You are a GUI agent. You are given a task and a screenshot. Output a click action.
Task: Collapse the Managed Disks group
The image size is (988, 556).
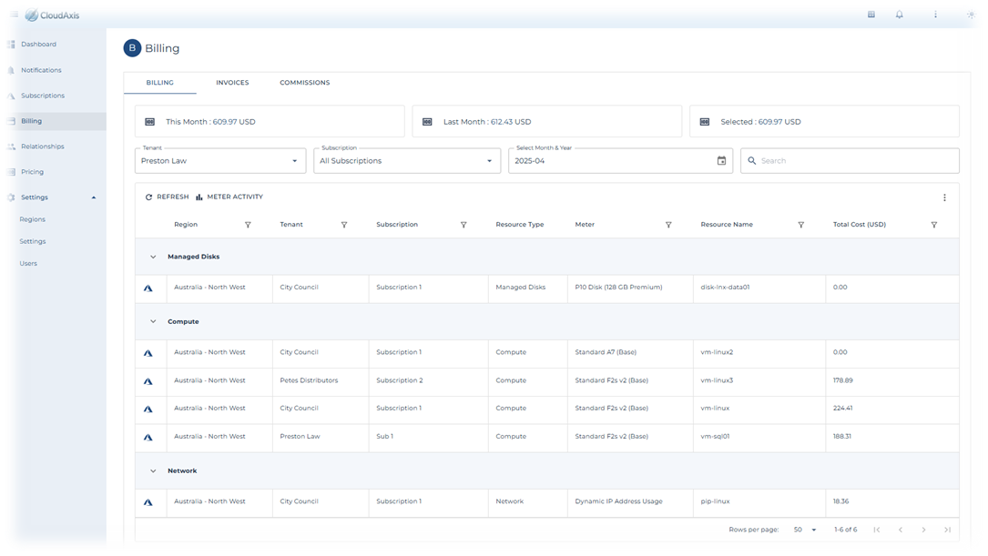[153, 257]
